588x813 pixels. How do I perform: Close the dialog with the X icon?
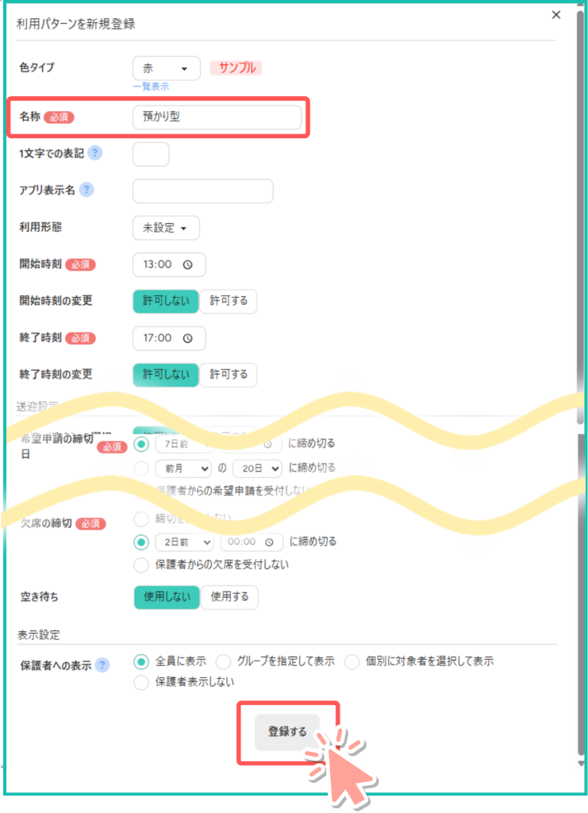pos(555,15)
